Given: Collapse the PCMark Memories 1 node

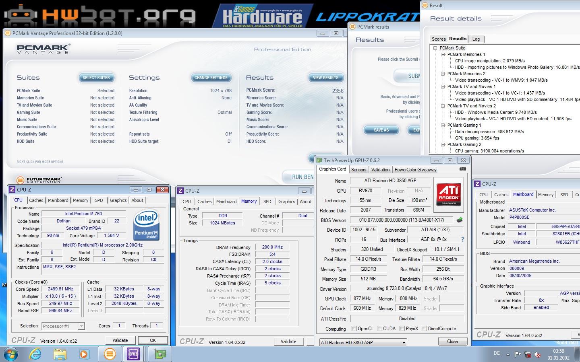Looking at the screenshot, I should [x=443, y=54].
